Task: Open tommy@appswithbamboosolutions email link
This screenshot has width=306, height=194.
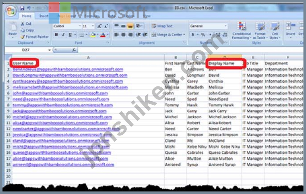Action: pyautogui.click(x=63, y=105)
